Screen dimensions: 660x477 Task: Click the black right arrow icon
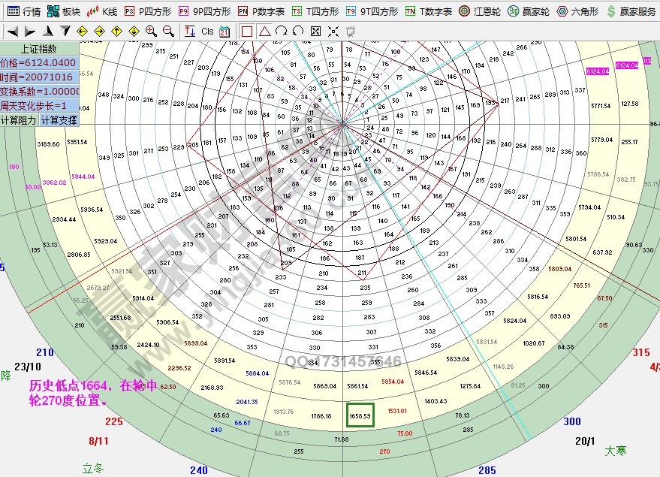(x=30, y=31)
